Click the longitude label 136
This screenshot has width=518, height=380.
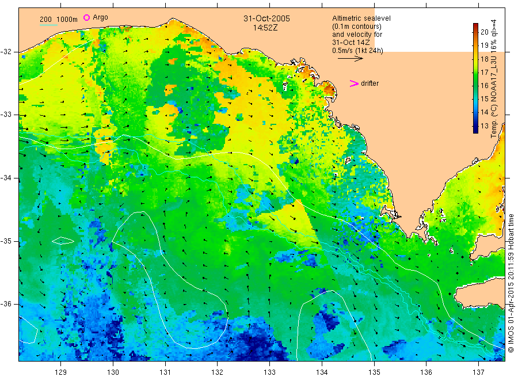click(426, 372)
